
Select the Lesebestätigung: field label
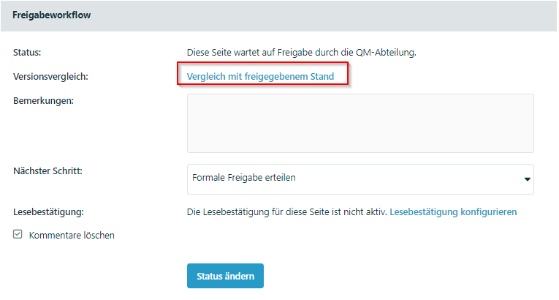pos(48,211)
